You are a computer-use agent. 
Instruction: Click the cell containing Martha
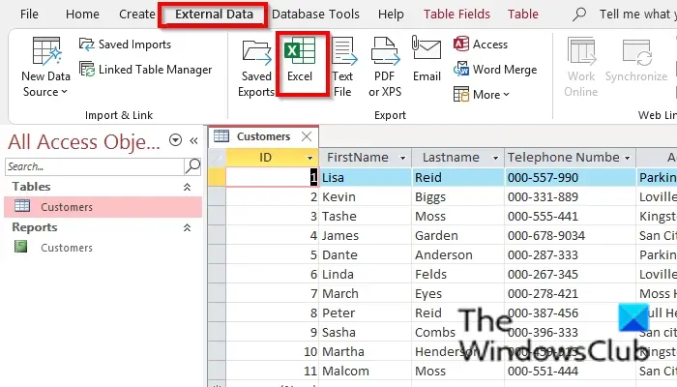(366, 351)
